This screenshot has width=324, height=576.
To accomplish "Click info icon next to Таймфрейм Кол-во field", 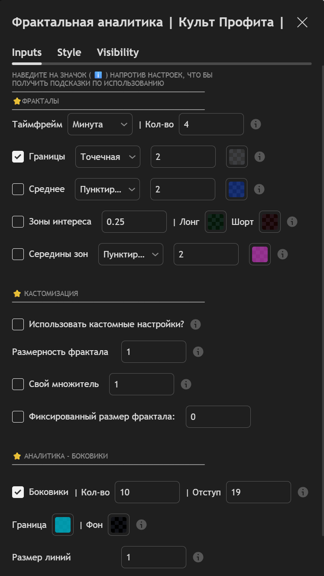I will [256, 124].
